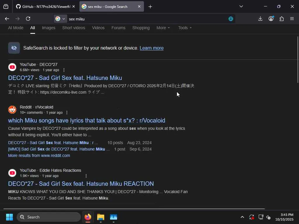
Task: Open the Firefox account menu
Action: (271, 18)
